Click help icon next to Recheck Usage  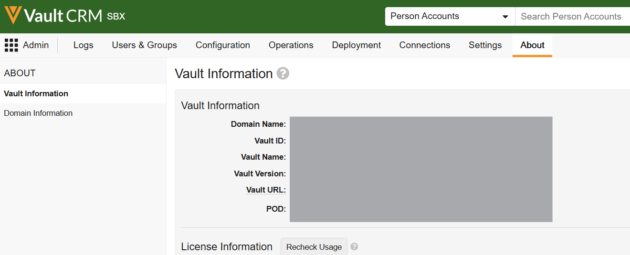(354, 247)
